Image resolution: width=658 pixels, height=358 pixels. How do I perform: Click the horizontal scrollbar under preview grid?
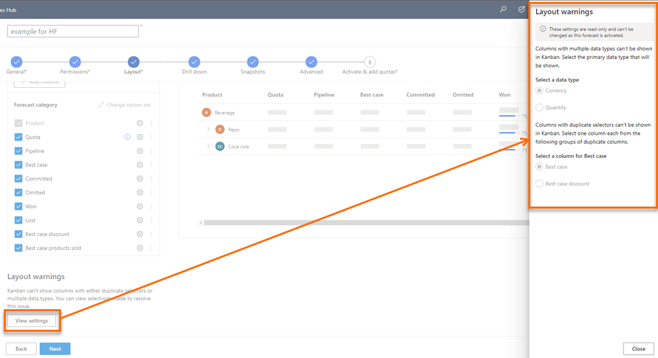click(365, 223)
